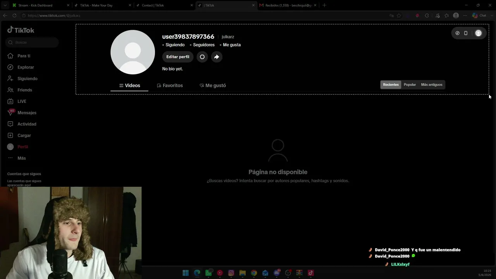The image size is (496, 279).
Task: Click the julkarz nickname text
Action: [x=228, y=37]
